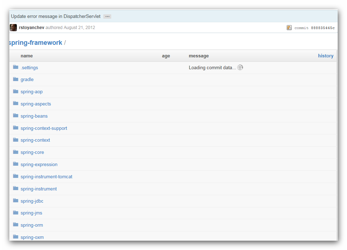Click folder icon beside spring-jdbc
Image resolution: width=347 pixels, height=250 pixels.
15,200
